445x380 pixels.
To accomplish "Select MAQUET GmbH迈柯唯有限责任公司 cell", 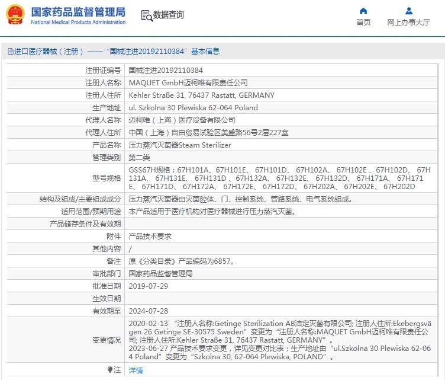I will coord(188,83).
